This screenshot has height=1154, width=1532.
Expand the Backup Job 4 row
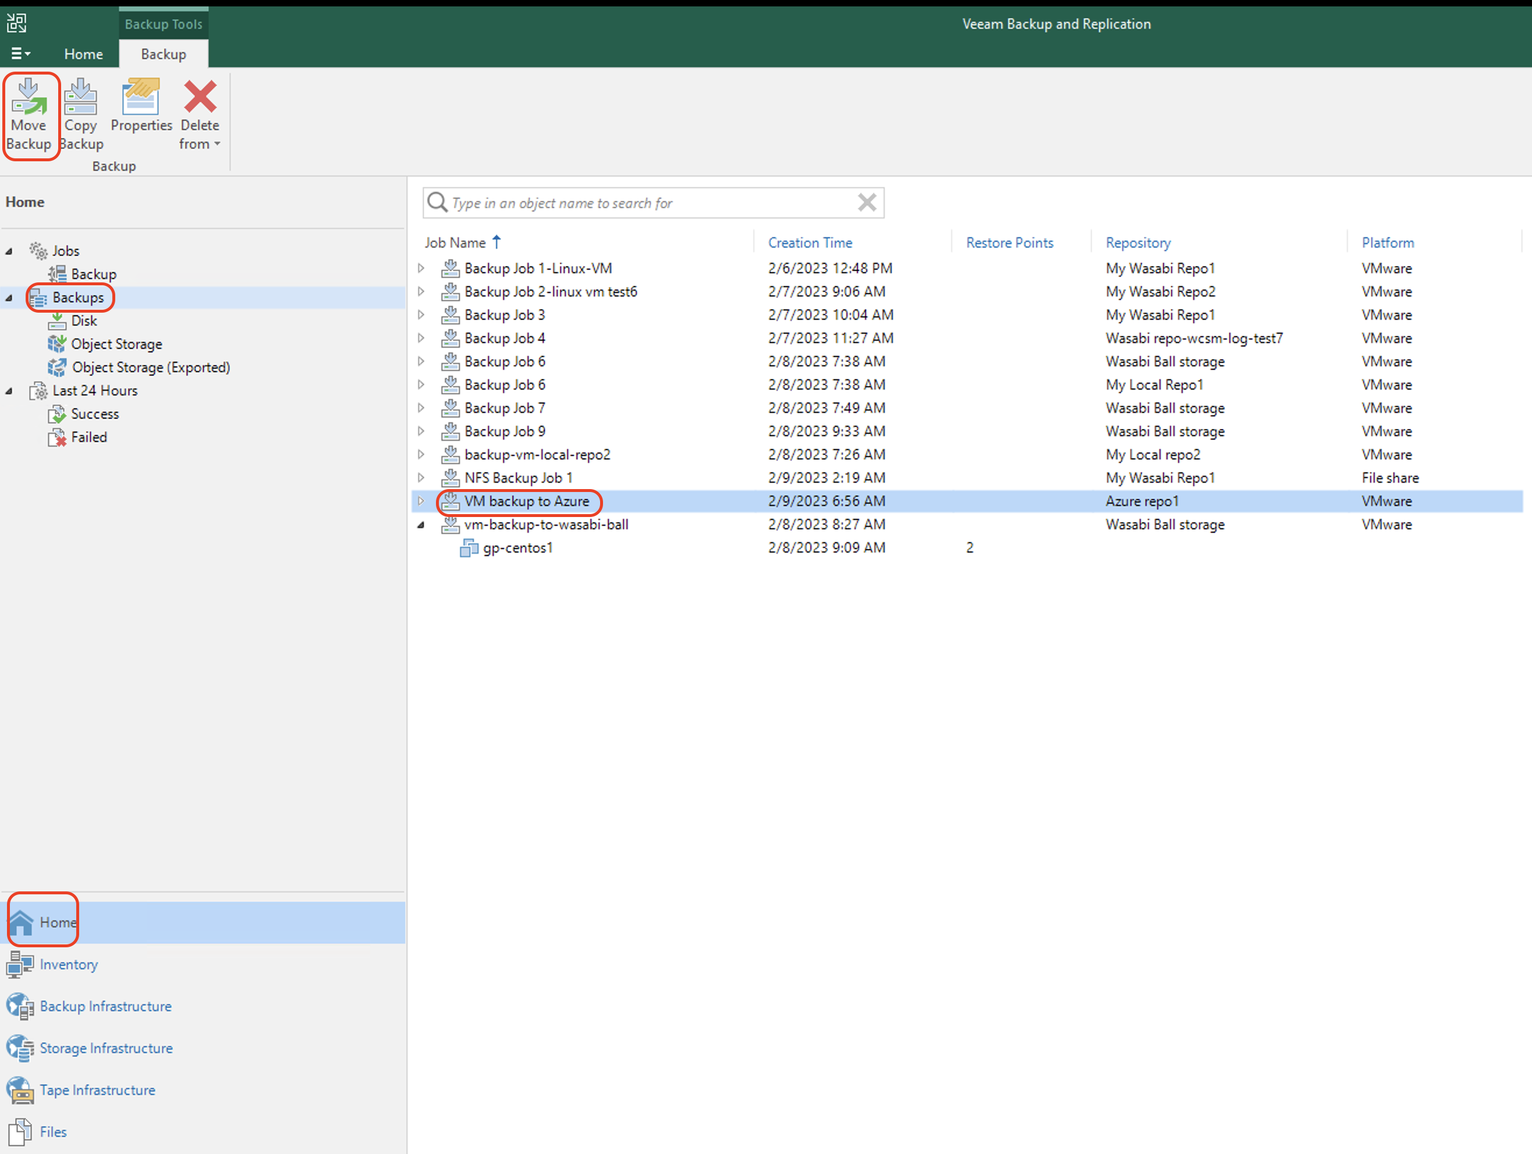[420, 338]
